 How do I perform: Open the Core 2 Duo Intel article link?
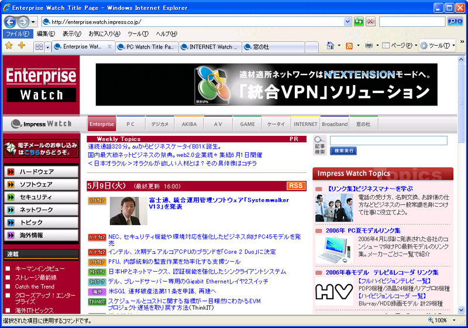[192, 252]
